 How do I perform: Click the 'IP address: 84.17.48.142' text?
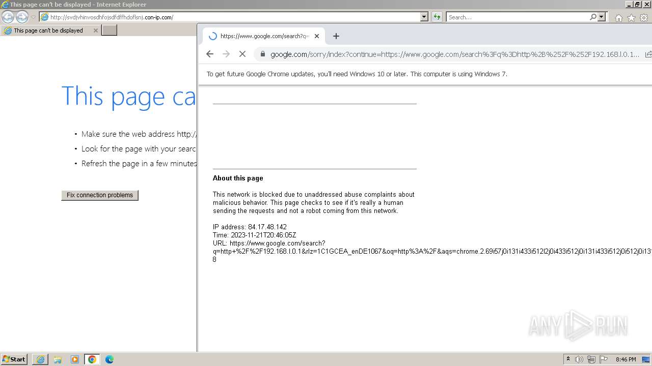pos(250,227)
